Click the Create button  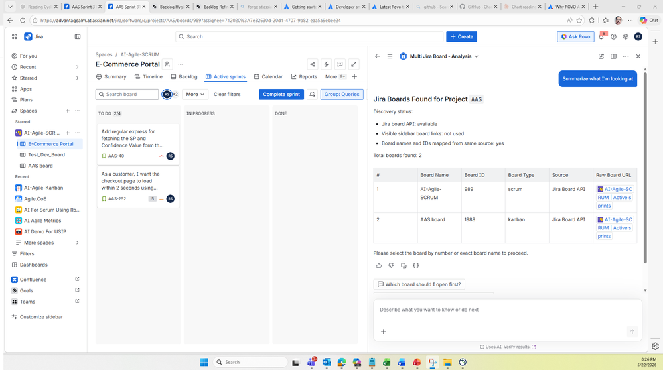461,36
